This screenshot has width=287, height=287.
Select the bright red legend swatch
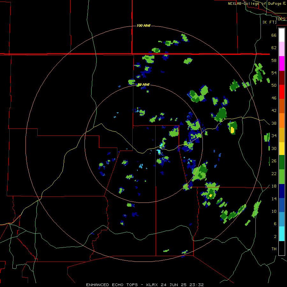pos(282,92)
